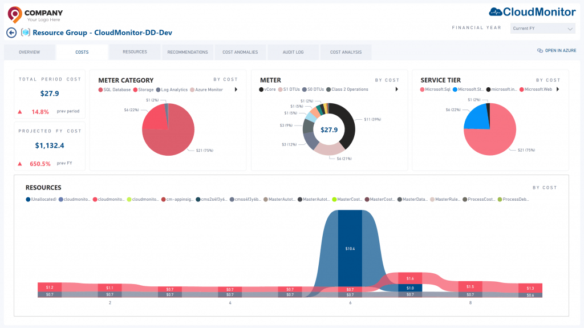Select Log Analytics legend entry
Image resolution: width=584 pixels, height=328 pixels.
(172, 90)
